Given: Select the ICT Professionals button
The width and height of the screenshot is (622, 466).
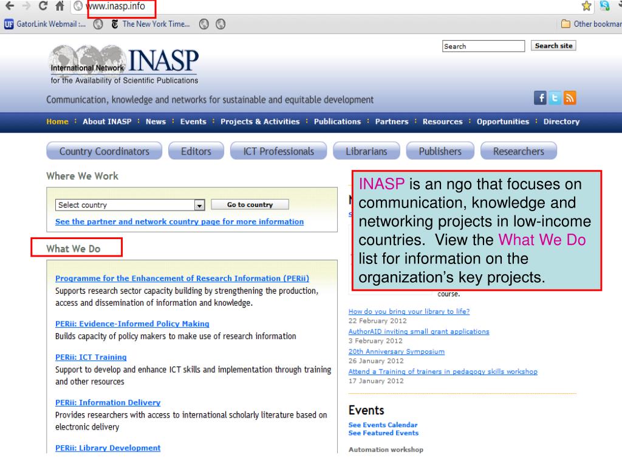Looking at the screenshot, I should 278,151.
